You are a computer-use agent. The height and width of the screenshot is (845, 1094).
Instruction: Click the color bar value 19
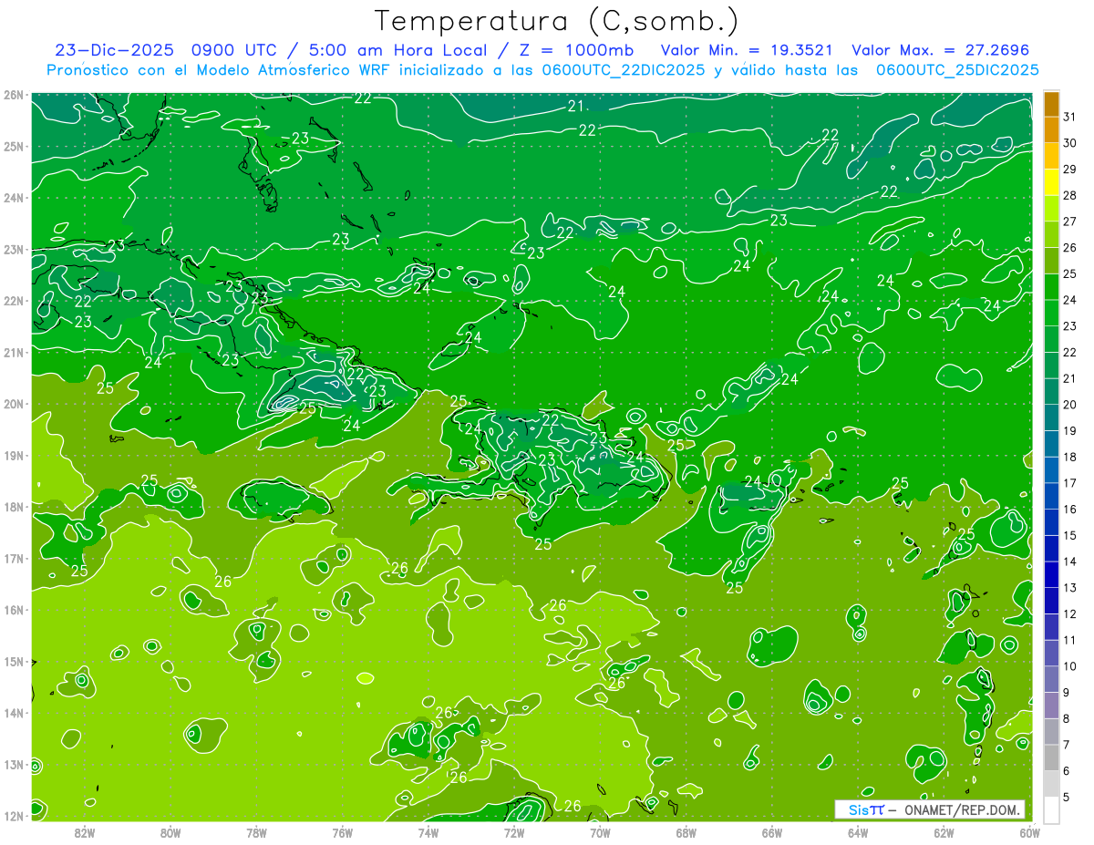(x=1069, y=430)
